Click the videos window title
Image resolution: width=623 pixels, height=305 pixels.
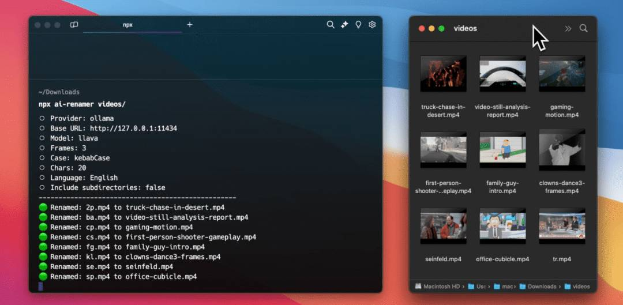click(466, 29)
